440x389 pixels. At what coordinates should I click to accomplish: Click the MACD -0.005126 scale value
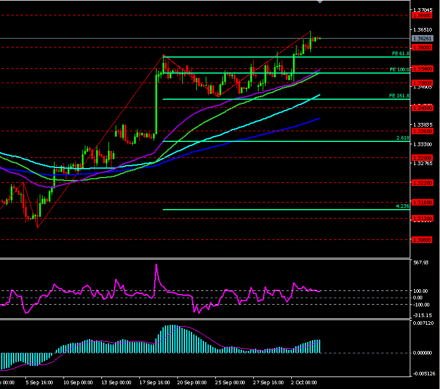[423, 374]
